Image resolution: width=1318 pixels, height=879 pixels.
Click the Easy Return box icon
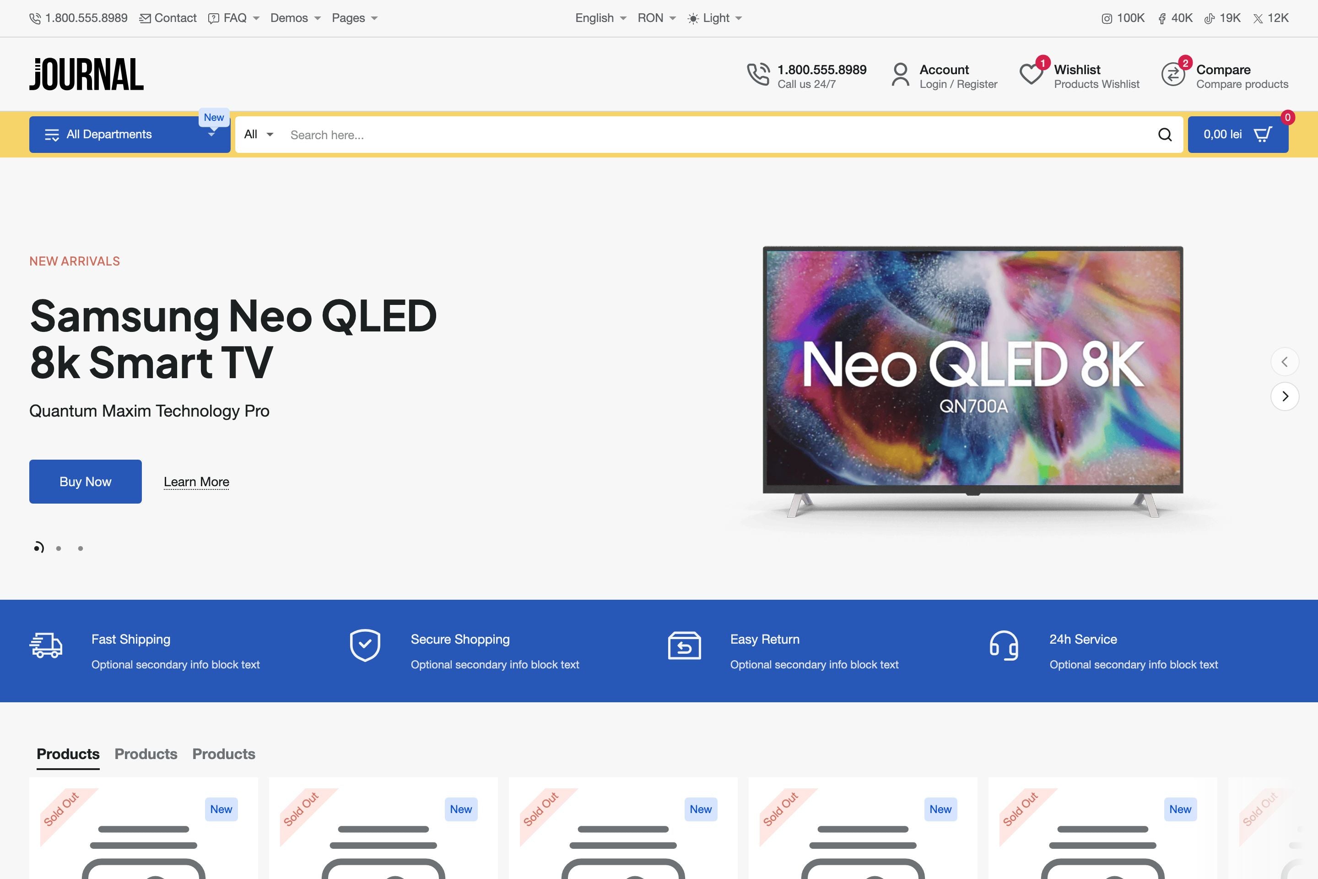coord(685,646)
